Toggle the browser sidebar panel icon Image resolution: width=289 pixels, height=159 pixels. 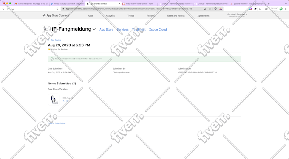point(260,8)
